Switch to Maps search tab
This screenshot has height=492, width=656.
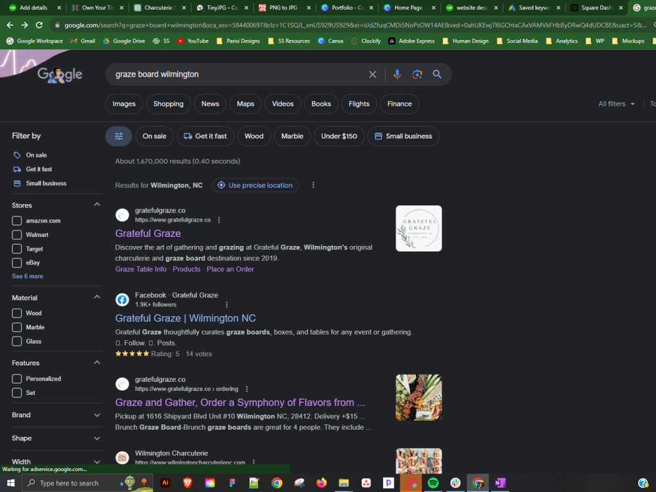click(x=245, y=104)
